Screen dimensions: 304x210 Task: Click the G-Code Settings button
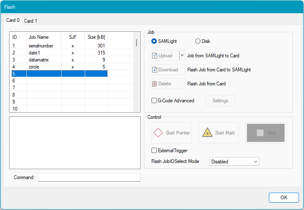click(220, 101)
